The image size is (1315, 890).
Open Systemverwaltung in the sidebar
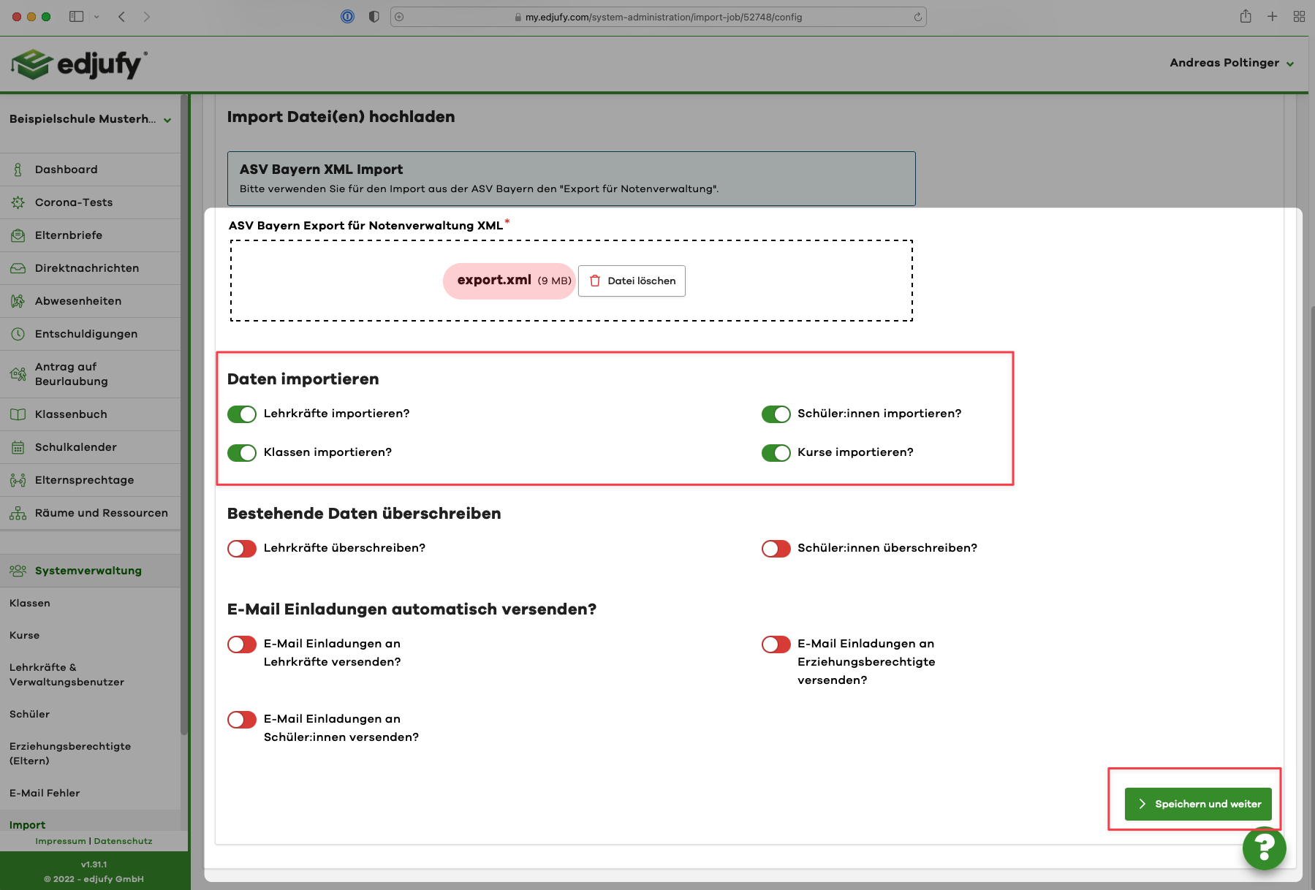[x=88, y=571]
